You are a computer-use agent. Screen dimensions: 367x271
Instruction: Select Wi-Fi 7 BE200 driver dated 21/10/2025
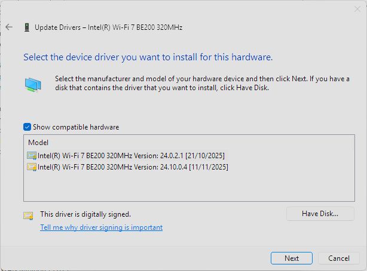[131, 156]
